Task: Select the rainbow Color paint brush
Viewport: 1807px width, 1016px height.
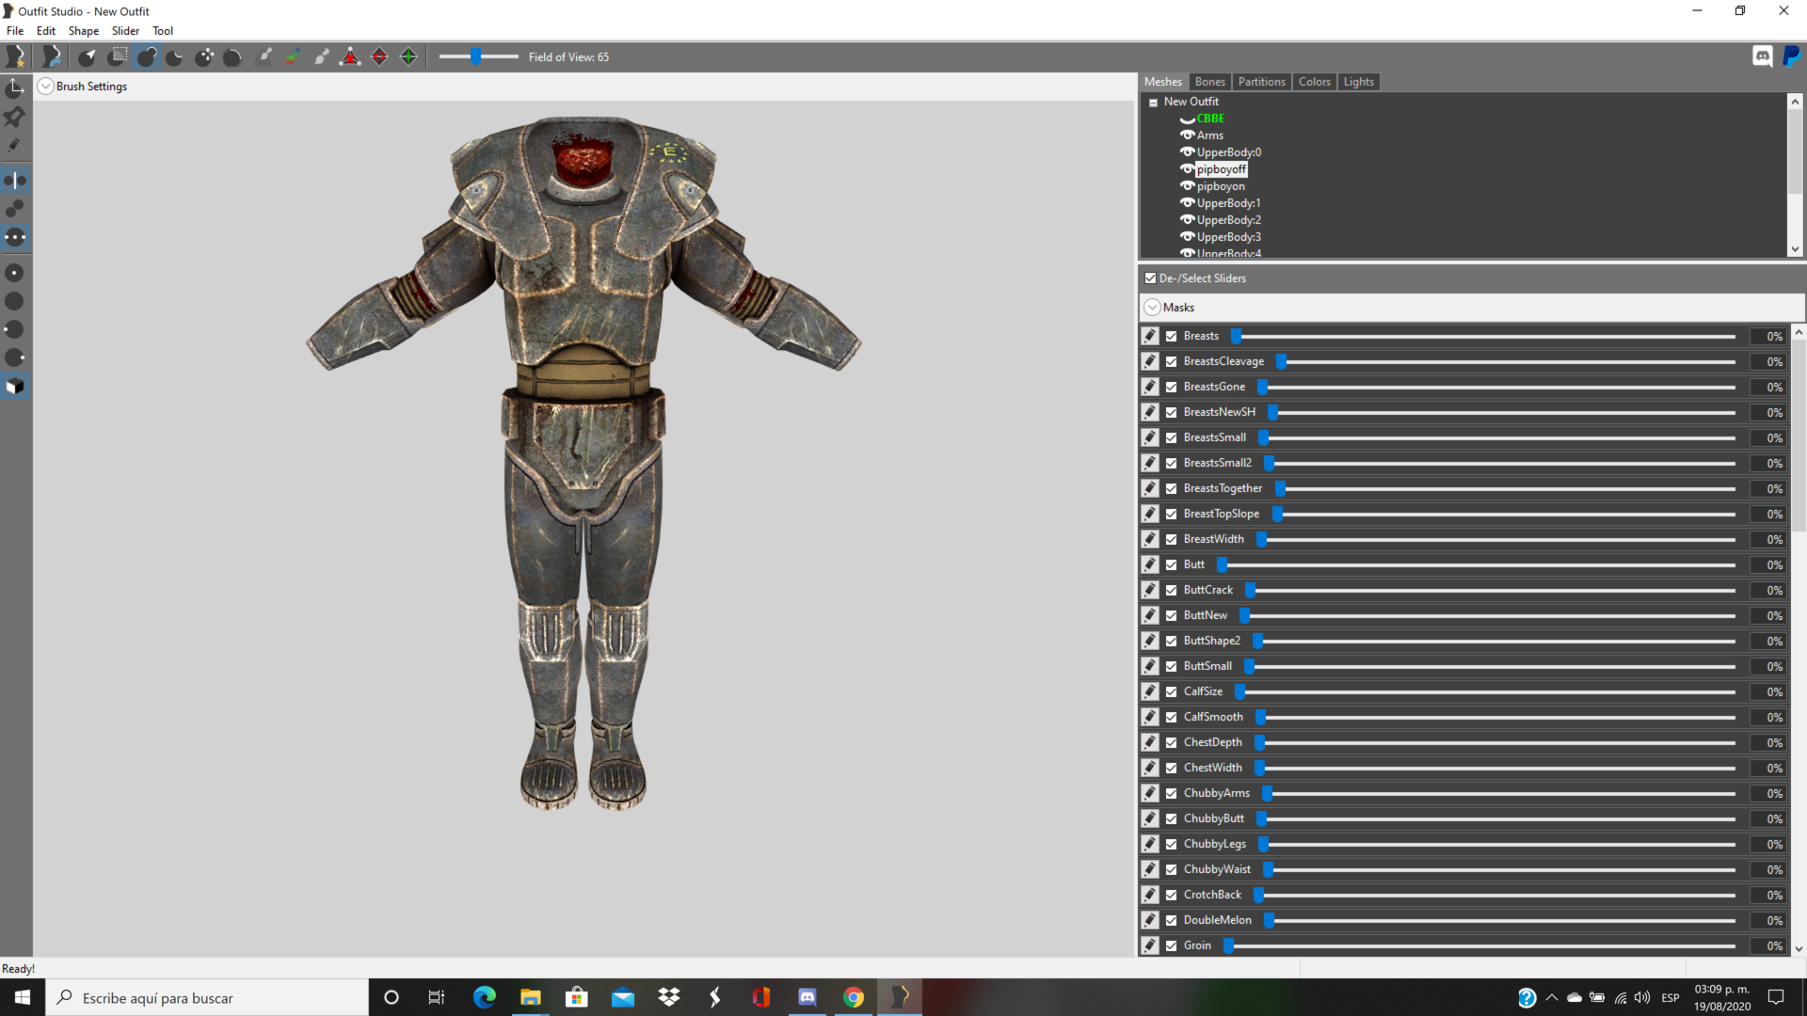Action: click(x=293, y=56)
